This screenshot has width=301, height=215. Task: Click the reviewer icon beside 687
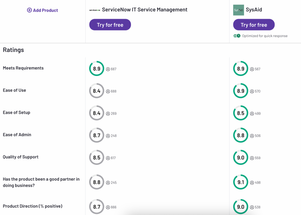tap(108, 69)
